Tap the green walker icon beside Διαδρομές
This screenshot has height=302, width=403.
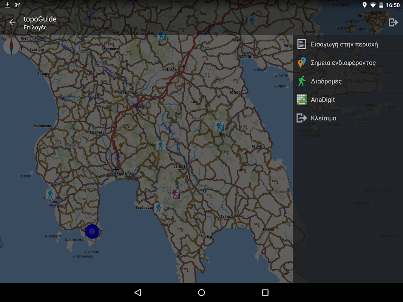302,81
